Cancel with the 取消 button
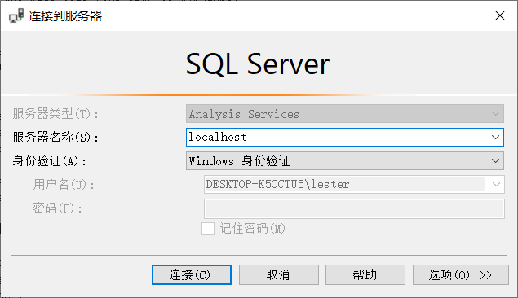 click(279, 274)
